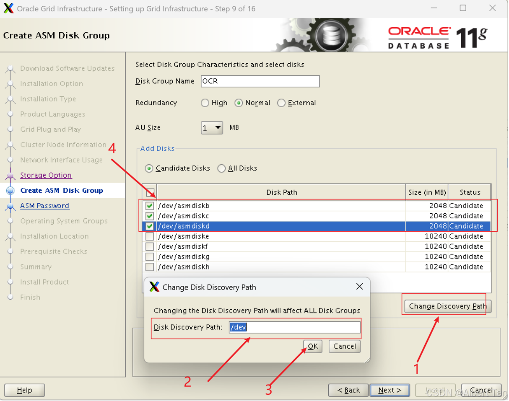Proceed with the Next button

(x=390, y=390)
